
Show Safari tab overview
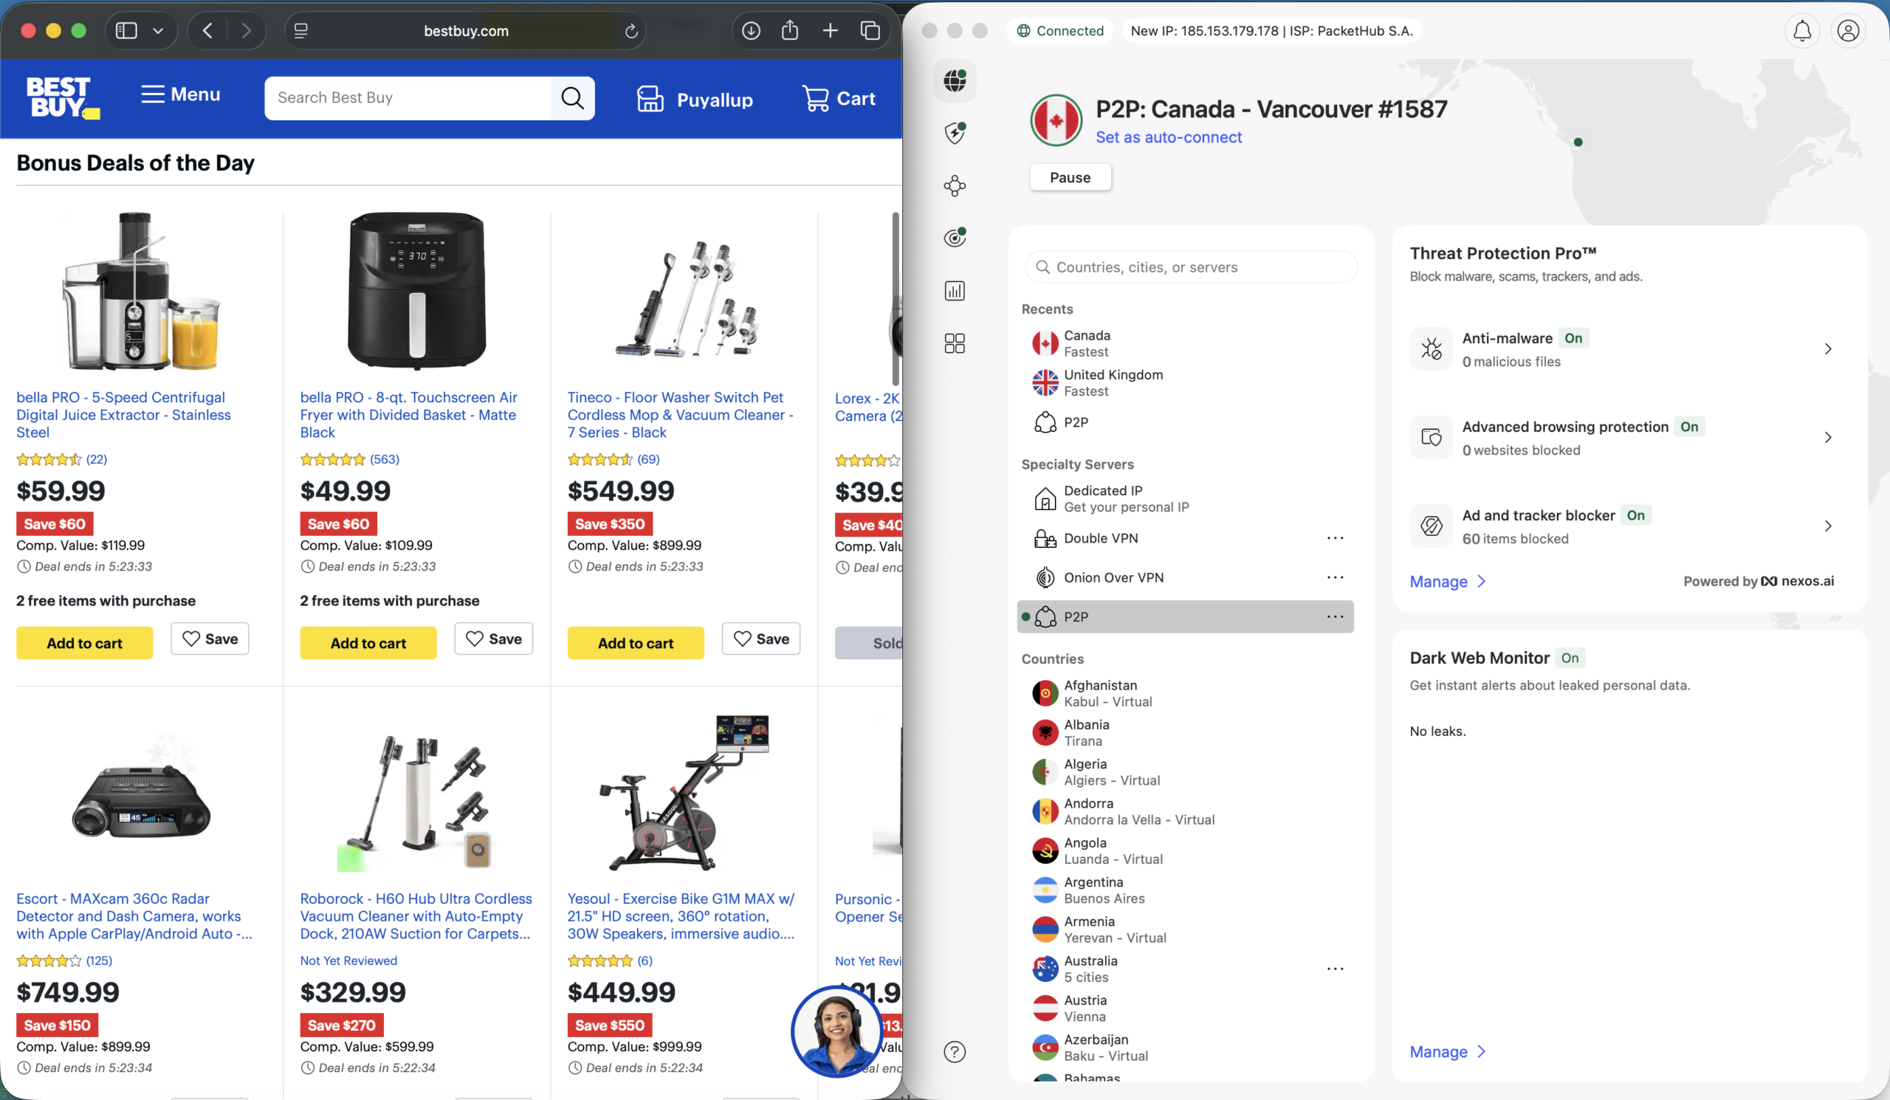coord(870,31)
